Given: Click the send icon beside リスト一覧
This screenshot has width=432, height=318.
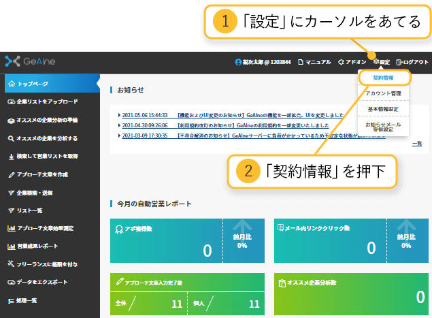Looking at the screenshot, I should pos(12,210).
